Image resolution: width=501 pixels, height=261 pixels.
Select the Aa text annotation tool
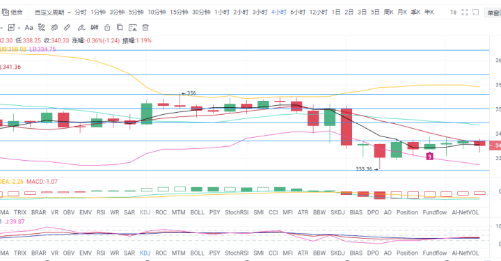point(29,27)
